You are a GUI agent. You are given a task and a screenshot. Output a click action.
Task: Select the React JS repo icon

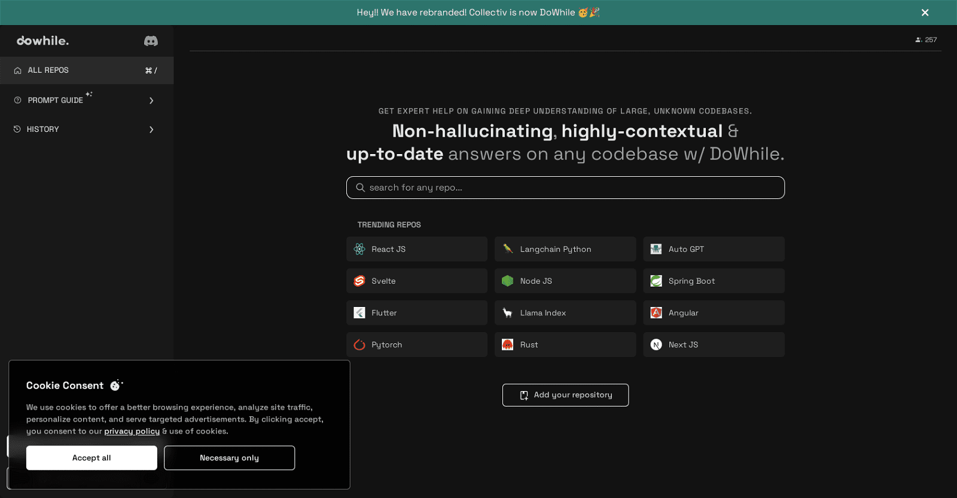[359, 249]
